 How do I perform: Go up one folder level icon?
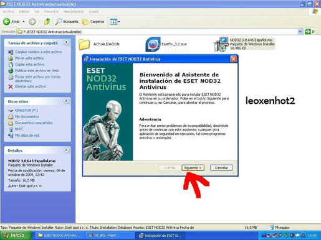tap(47, 21)
